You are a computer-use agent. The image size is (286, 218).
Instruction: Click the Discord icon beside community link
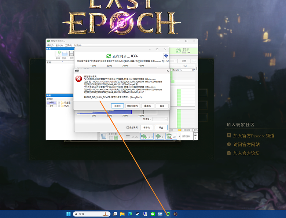pyautogui.click(x=229, y=136)
